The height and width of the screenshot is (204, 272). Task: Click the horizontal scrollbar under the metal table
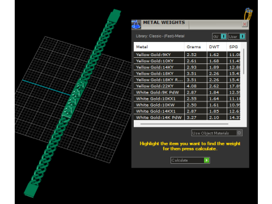pyautogui.click(x=184, y=124)
